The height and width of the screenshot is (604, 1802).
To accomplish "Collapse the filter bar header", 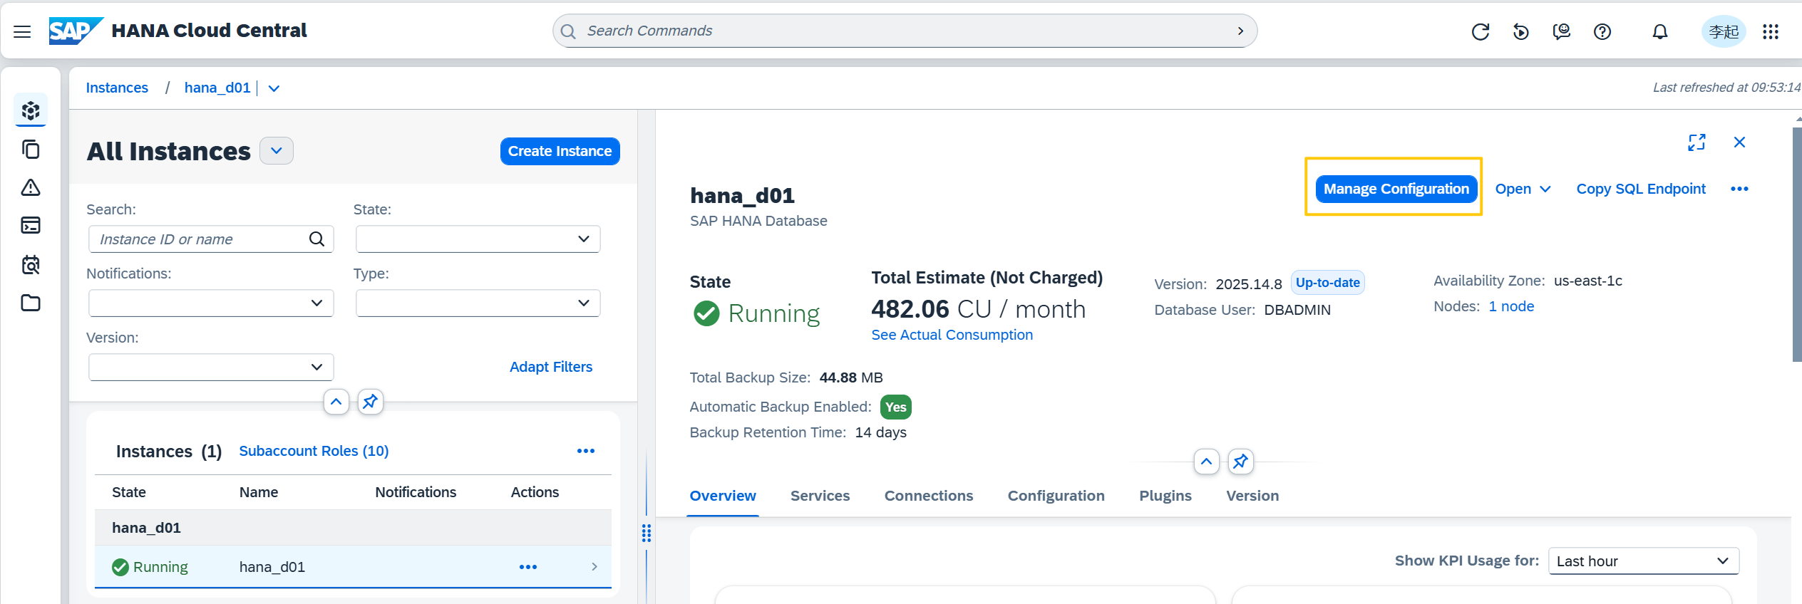I will tap(336, 402).
